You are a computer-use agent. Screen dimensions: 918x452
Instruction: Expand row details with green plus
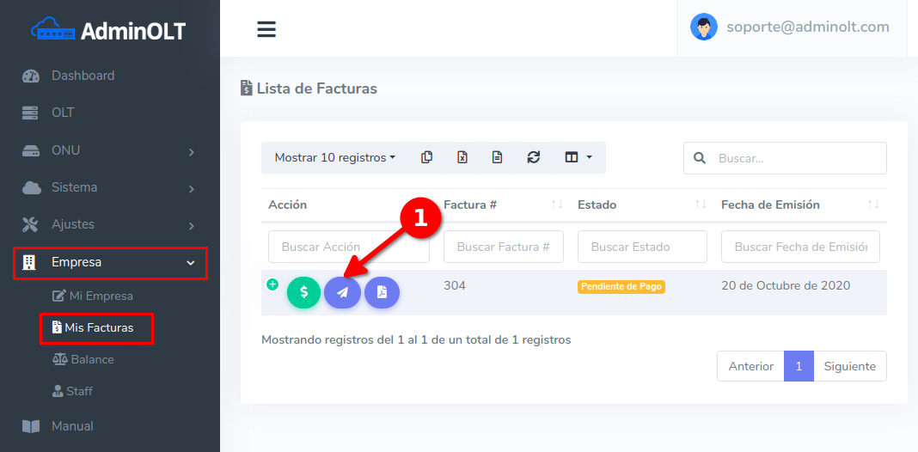click(x=272, y=284)
